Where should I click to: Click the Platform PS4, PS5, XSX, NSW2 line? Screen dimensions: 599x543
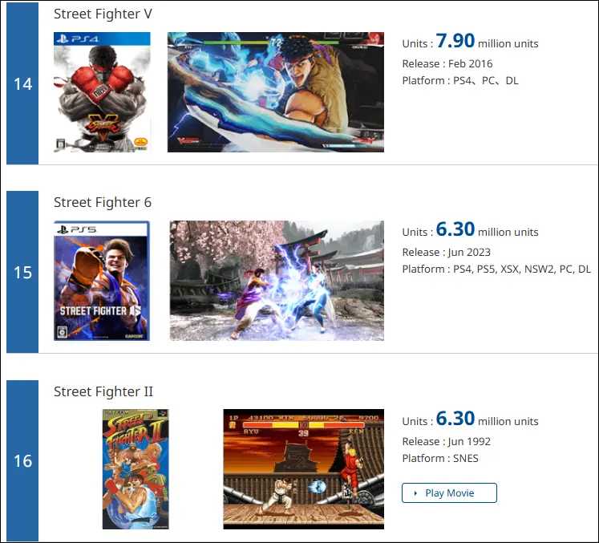point(496,269)
